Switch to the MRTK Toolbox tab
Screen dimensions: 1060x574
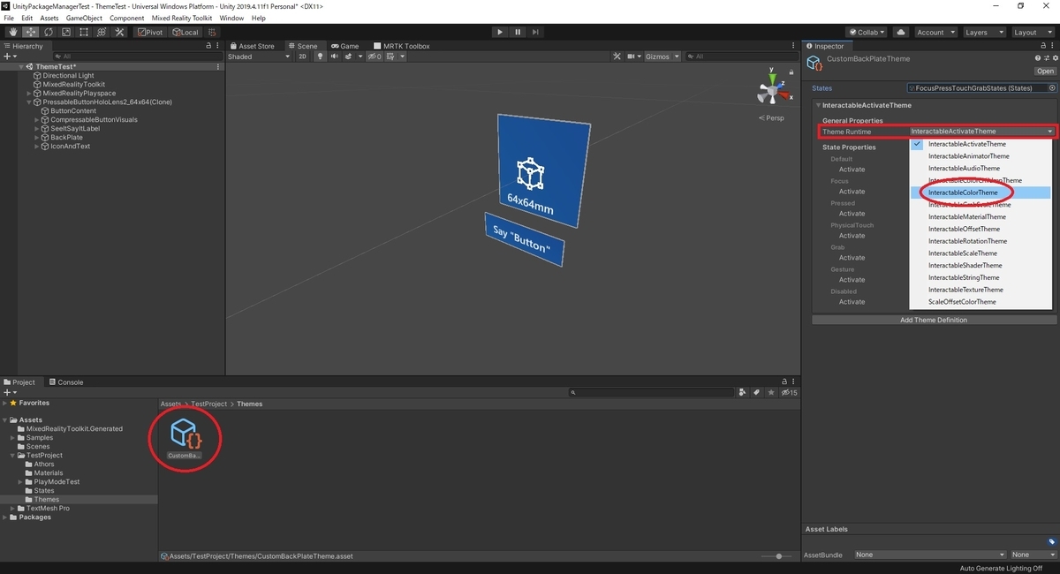[402, 46]
